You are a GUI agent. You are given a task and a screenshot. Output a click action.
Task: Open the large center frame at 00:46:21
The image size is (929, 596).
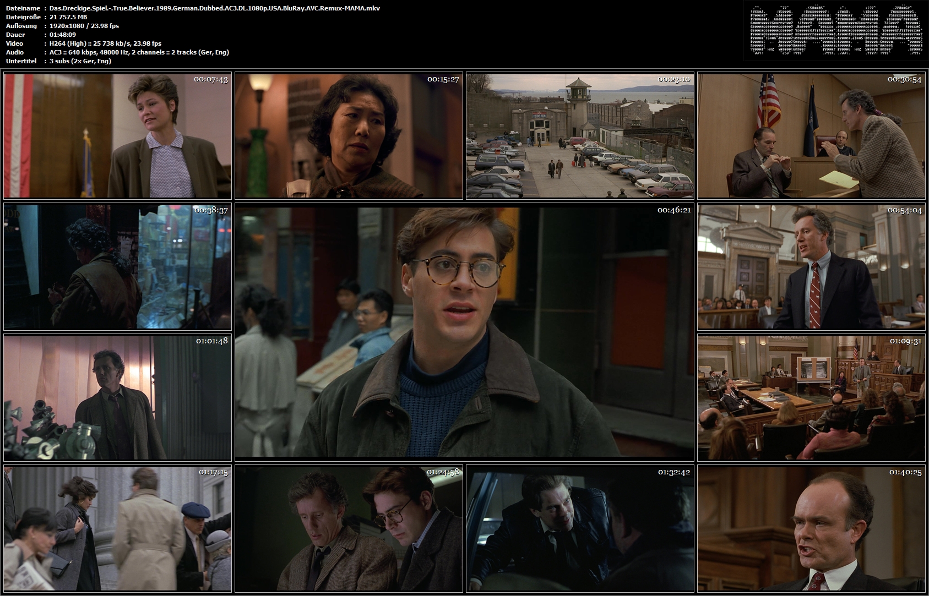tap(464, 332)
